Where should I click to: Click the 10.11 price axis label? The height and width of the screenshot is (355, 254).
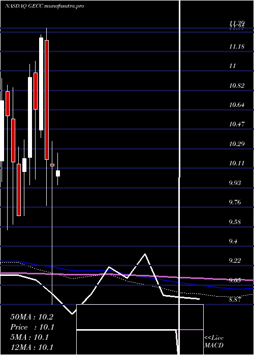coord(237,163)
